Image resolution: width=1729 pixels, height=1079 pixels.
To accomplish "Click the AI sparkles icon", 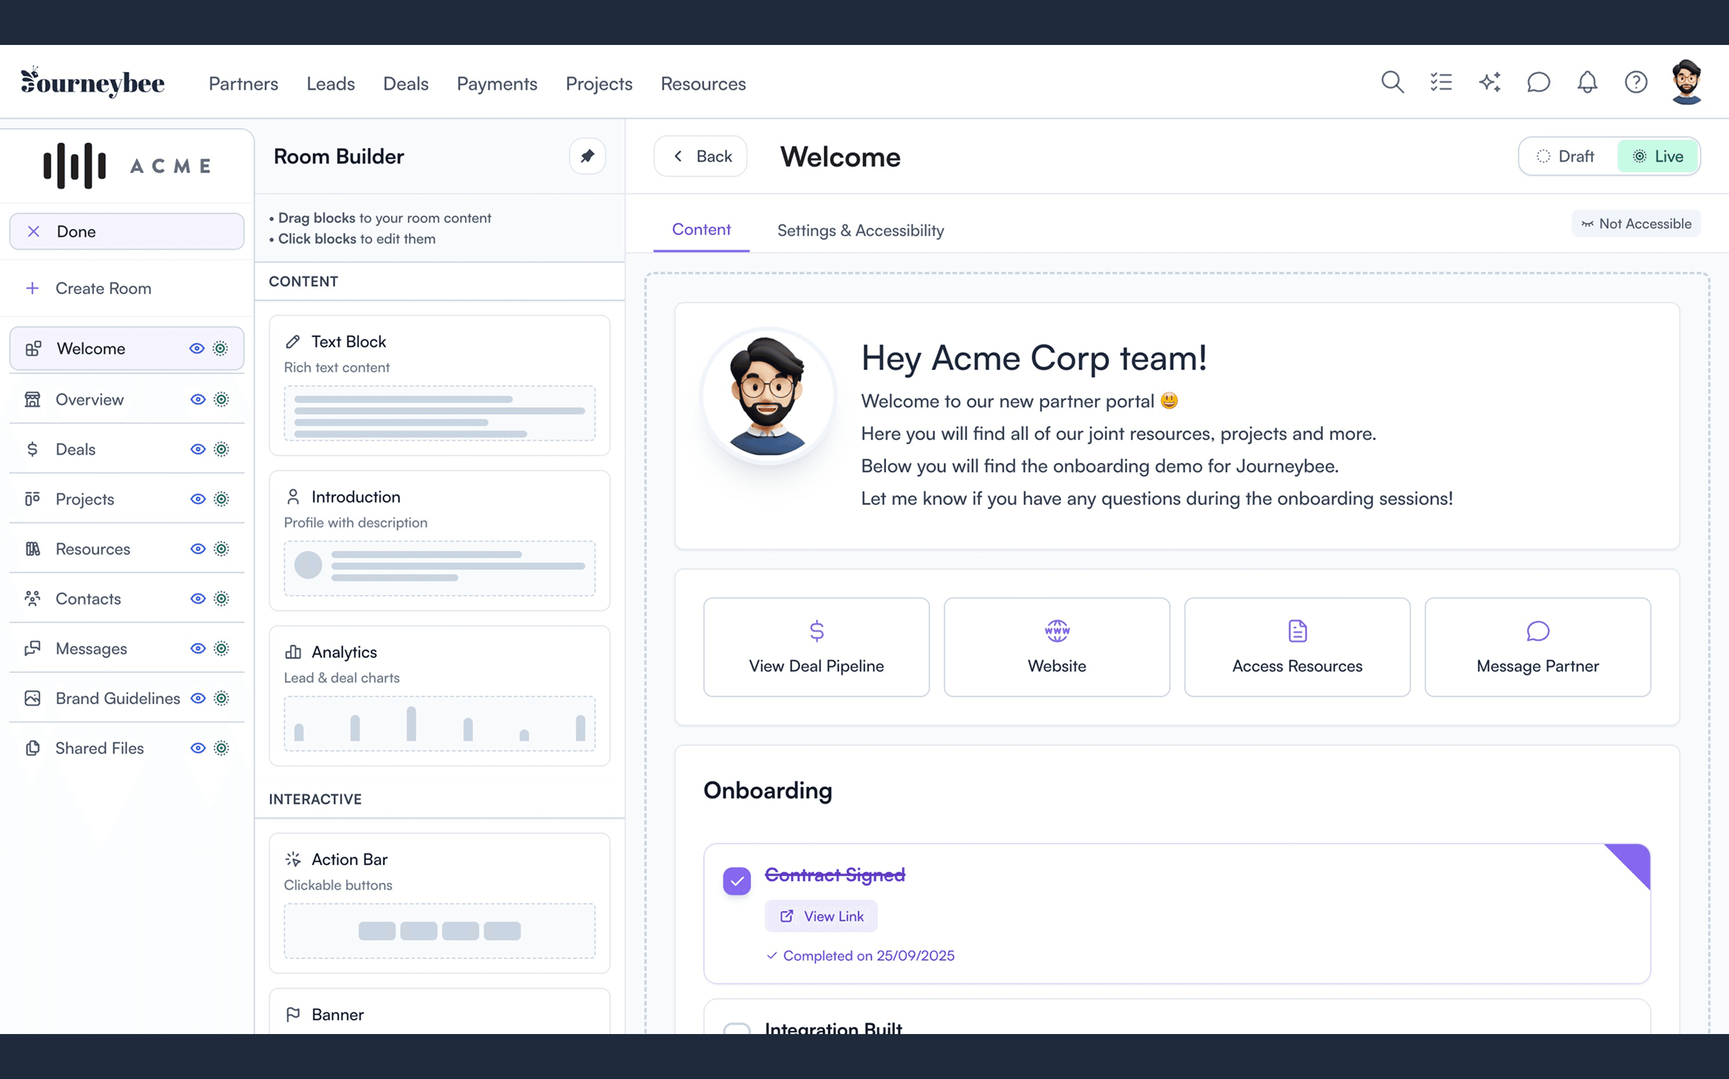I will coord(1489,82).
